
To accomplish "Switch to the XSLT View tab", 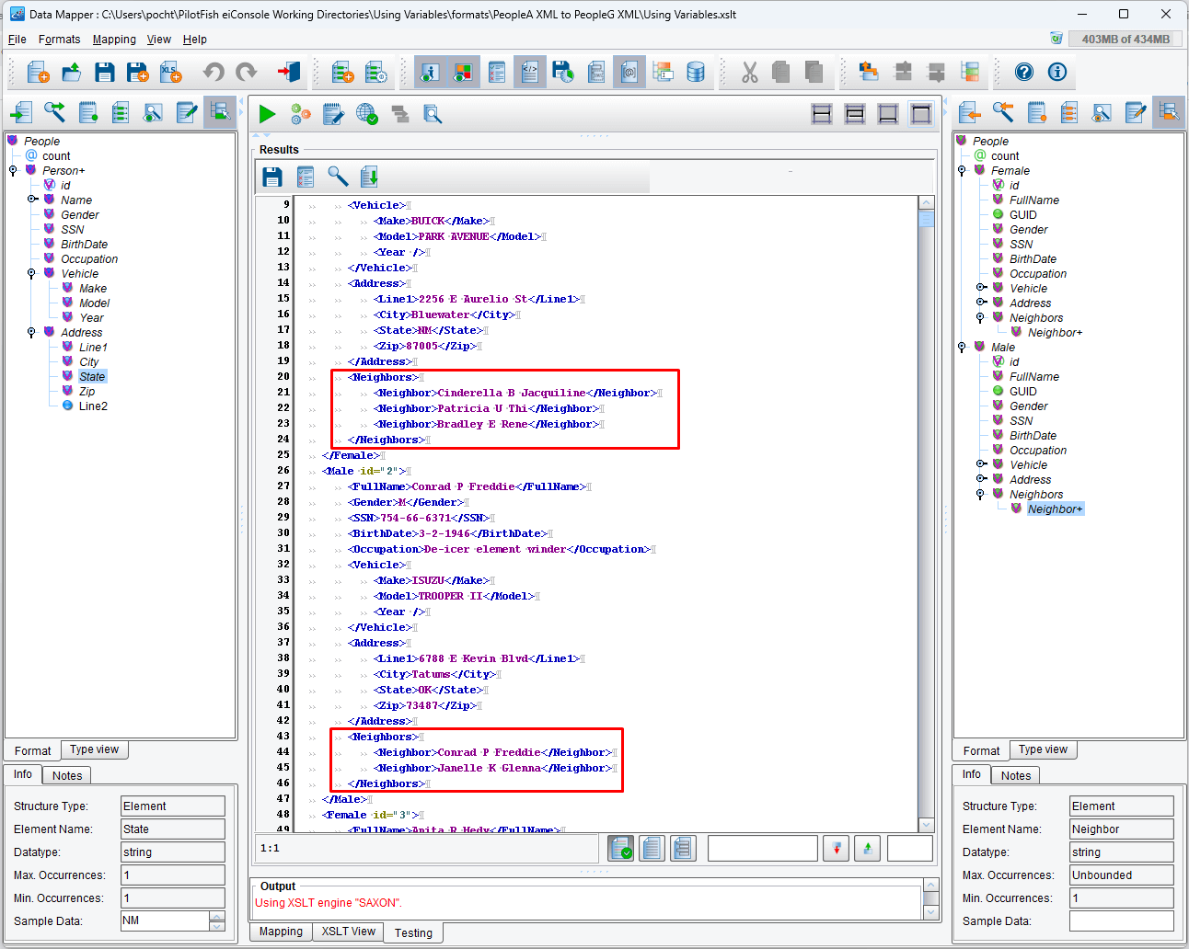I will (348, 932).
